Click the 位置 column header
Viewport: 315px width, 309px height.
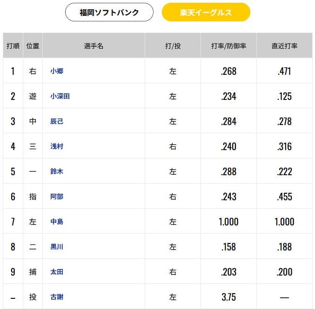[33, 46]
